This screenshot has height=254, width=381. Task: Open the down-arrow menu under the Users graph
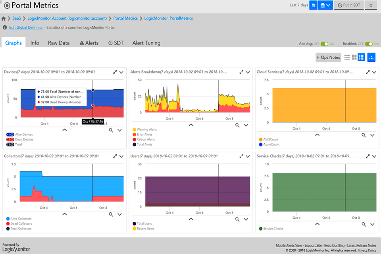[246, 219]
